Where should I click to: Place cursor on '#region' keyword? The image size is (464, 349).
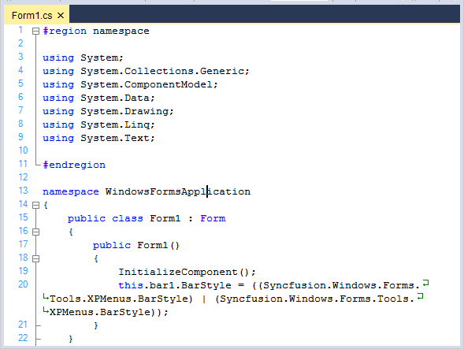[x=65, y=31]
